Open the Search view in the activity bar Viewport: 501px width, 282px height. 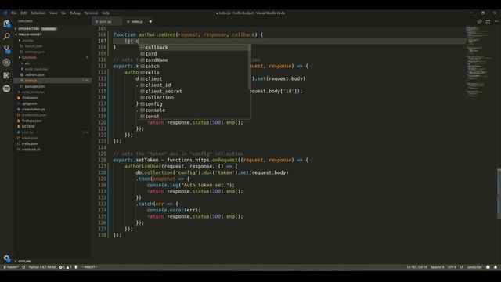coord(6,37)
